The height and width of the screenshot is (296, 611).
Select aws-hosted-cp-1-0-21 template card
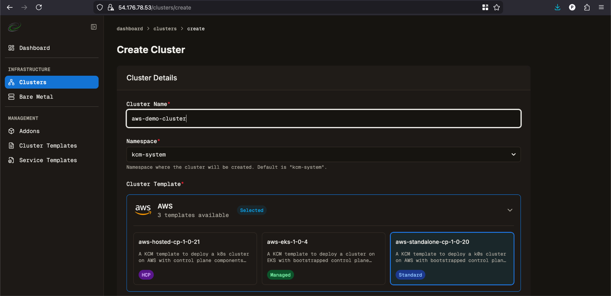pos(195,258)
